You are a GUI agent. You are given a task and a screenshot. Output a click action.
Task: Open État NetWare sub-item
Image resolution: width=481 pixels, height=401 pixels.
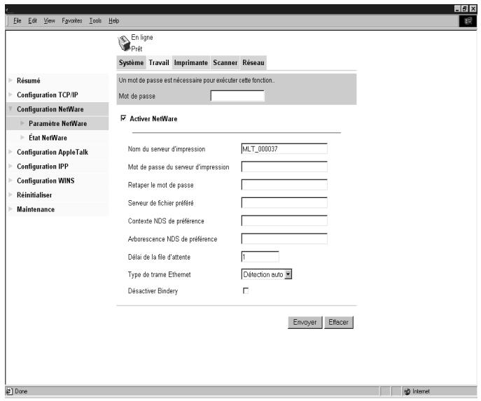(x=48, y=138)
